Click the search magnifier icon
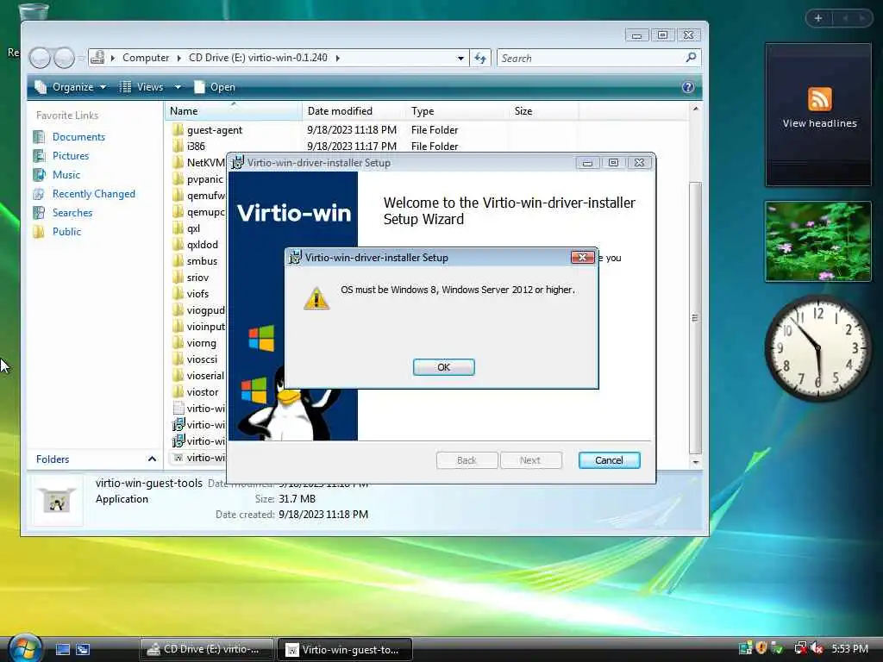Image resolution: width=883 pixels, height=662 pixels. click(691, 58)
